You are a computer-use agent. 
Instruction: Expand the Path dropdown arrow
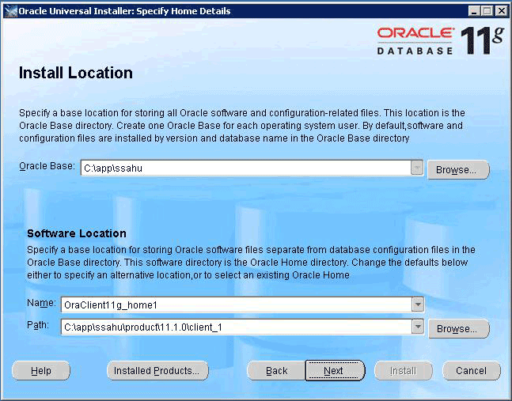click(417, 327)
